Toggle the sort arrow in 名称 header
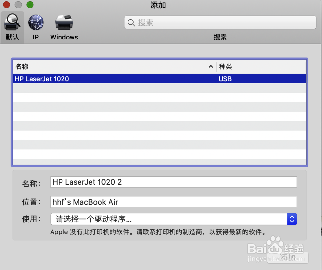Screen dimensions: 322x270 (x=211, y=66)
